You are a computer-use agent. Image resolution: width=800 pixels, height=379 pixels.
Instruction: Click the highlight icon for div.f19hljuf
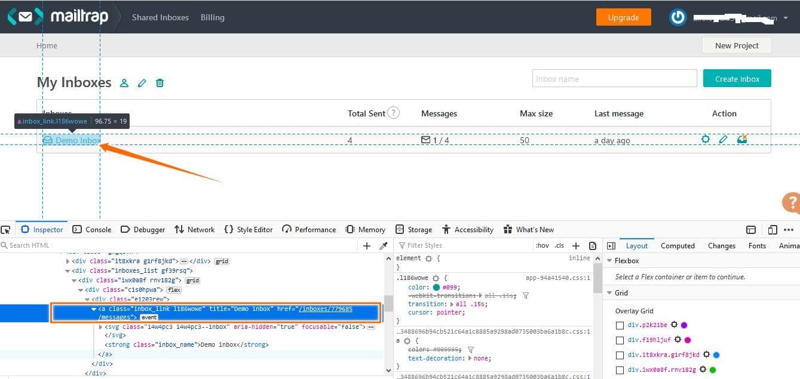678,340
